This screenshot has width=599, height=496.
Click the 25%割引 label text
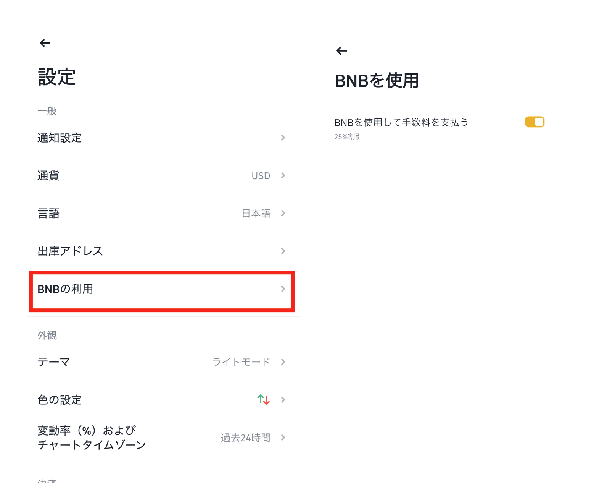(x=348, y=137)
